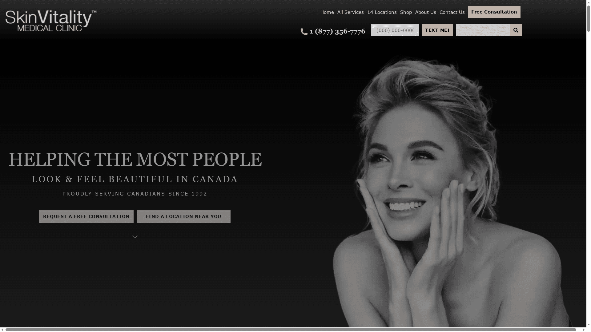Open the Home menu item
Viewport: 591px width, 332px height.
click(327, 12)
